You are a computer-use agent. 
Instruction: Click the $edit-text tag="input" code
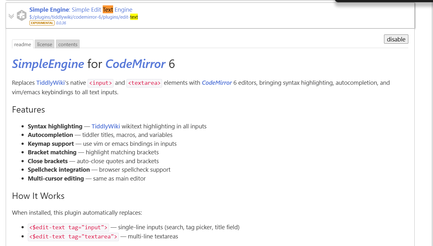click(x=68, y=227)
